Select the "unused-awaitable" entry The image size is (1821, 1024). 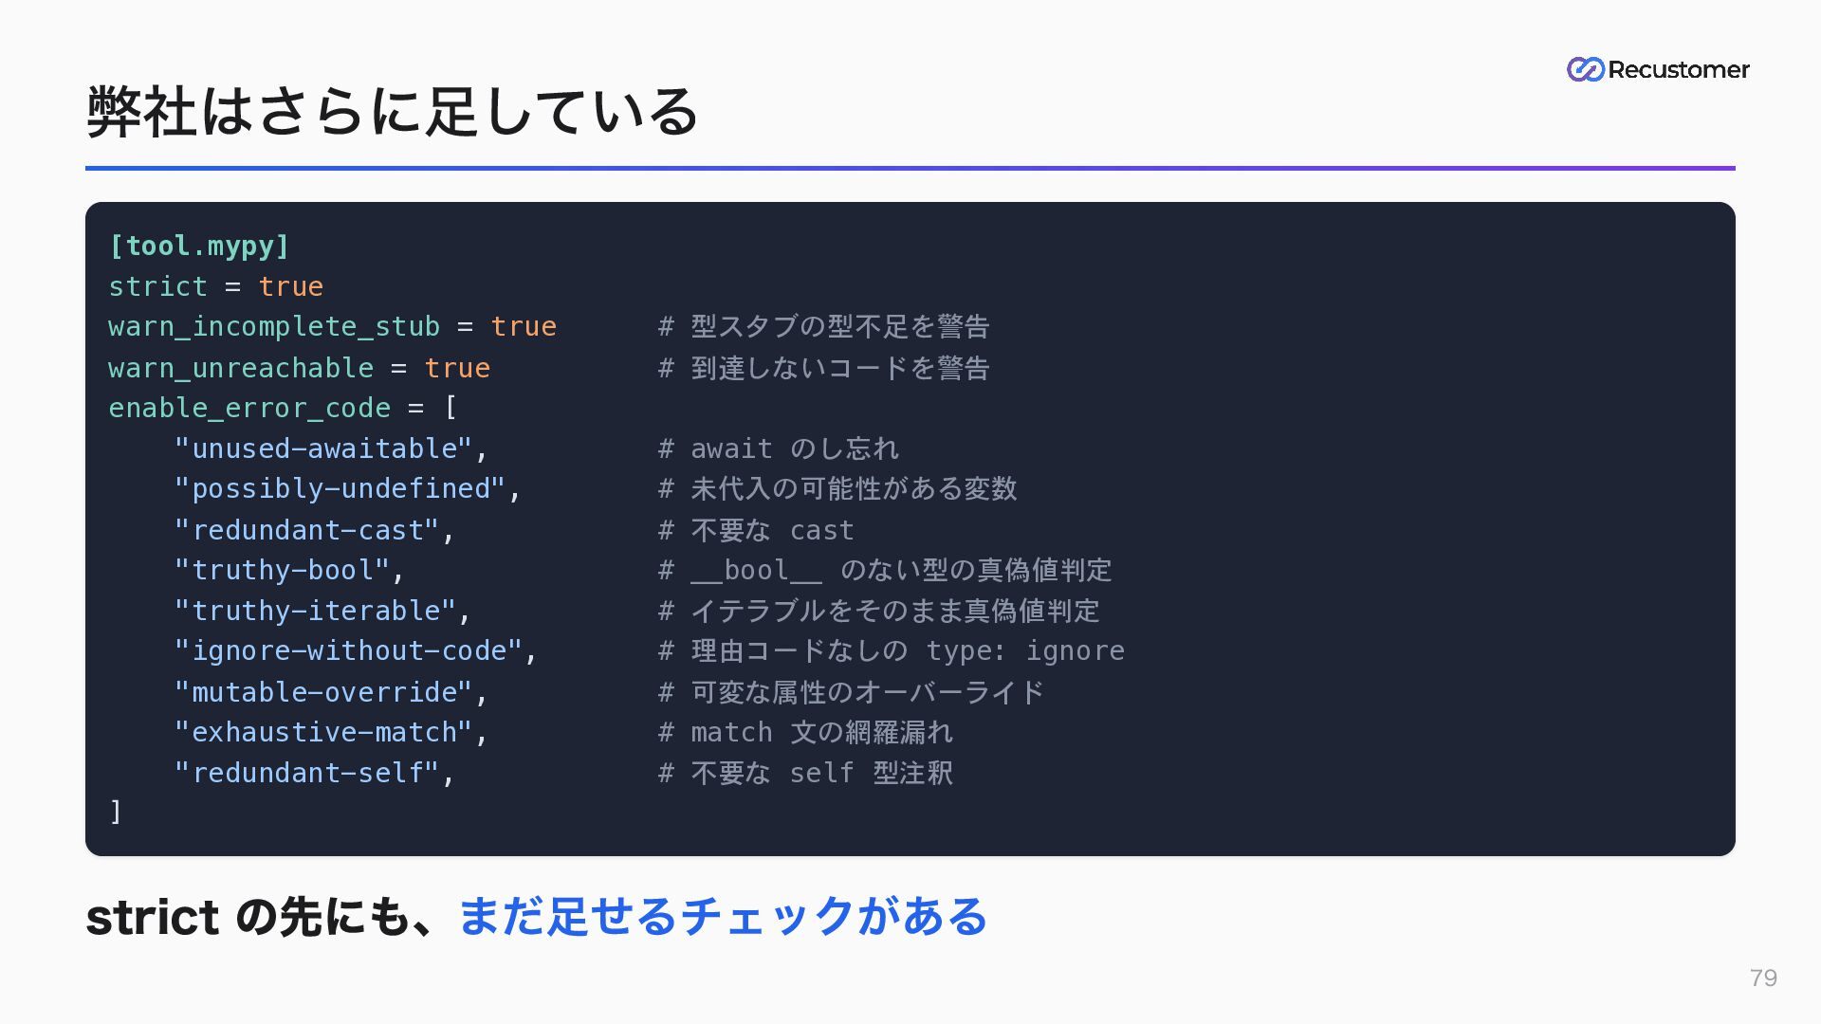[x=331, y=448]
